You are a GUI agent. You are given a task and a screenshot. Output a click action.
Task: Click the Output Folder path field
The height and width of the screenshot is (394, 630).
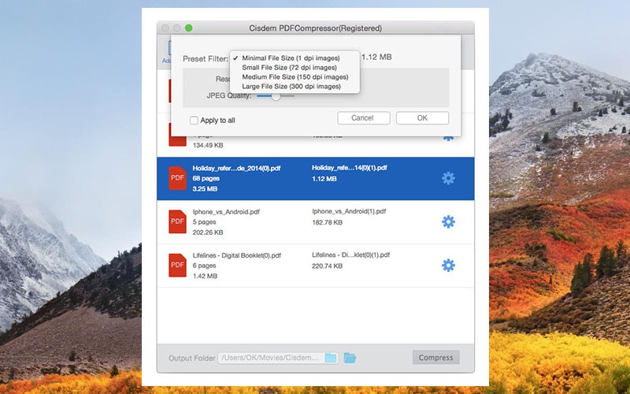pos(278,358)
